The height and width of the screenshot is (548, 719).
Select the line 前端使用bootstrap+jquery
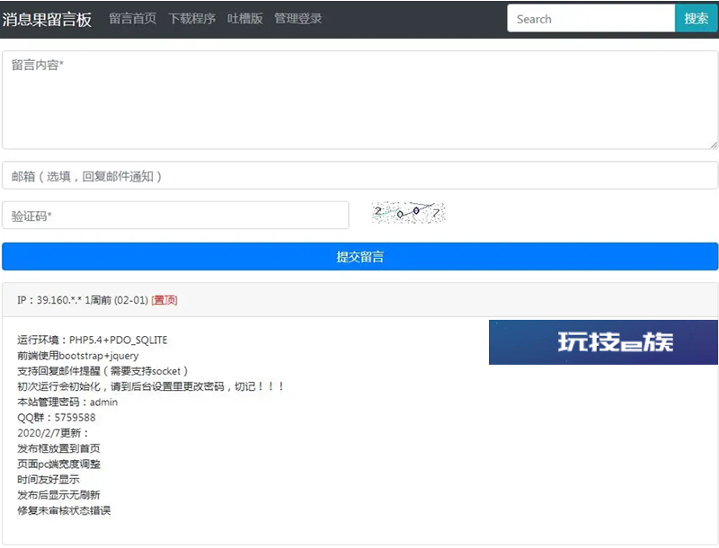(x=78, y=356)
